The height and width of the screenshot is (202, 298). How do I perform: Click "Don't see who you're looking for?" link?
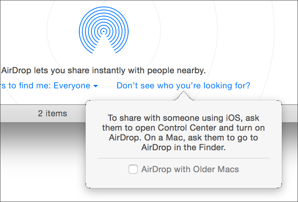(x=183, y=86)
